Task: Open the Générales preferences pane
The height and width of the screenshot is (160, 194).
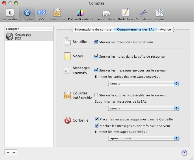Action: click(10, 14)
